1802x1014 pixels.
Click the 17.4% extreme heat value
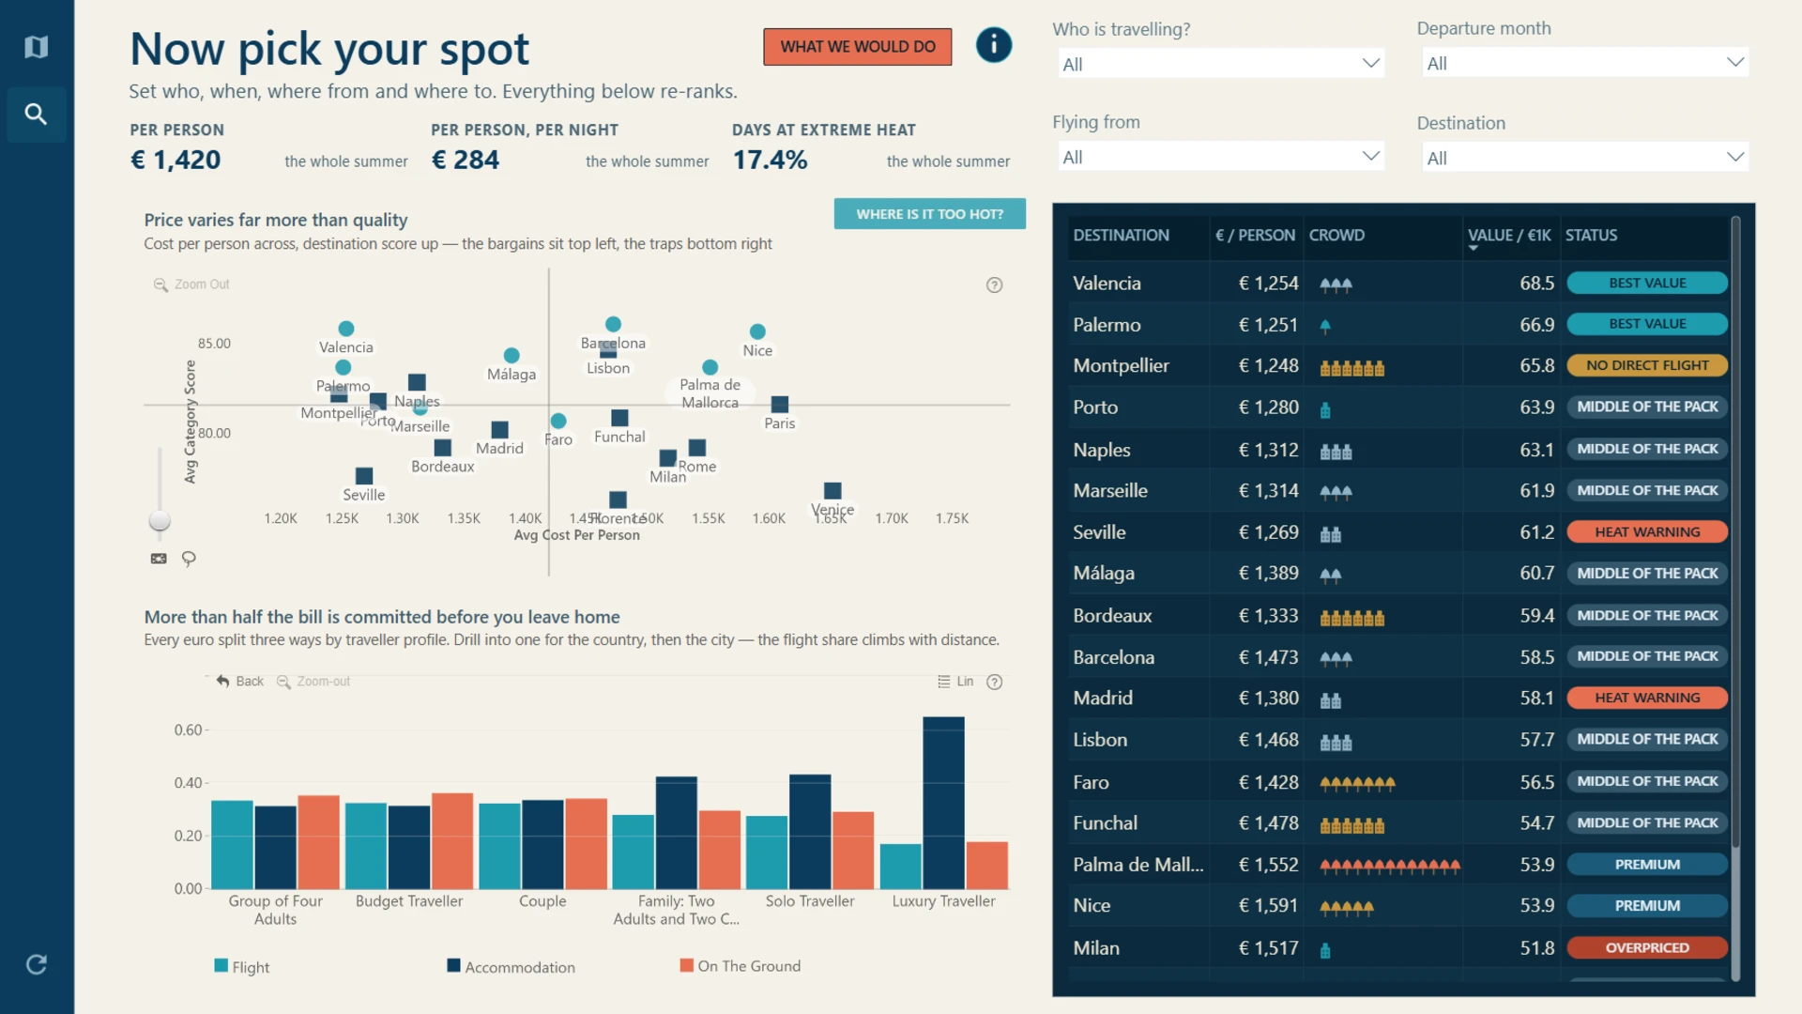(770, 161)
